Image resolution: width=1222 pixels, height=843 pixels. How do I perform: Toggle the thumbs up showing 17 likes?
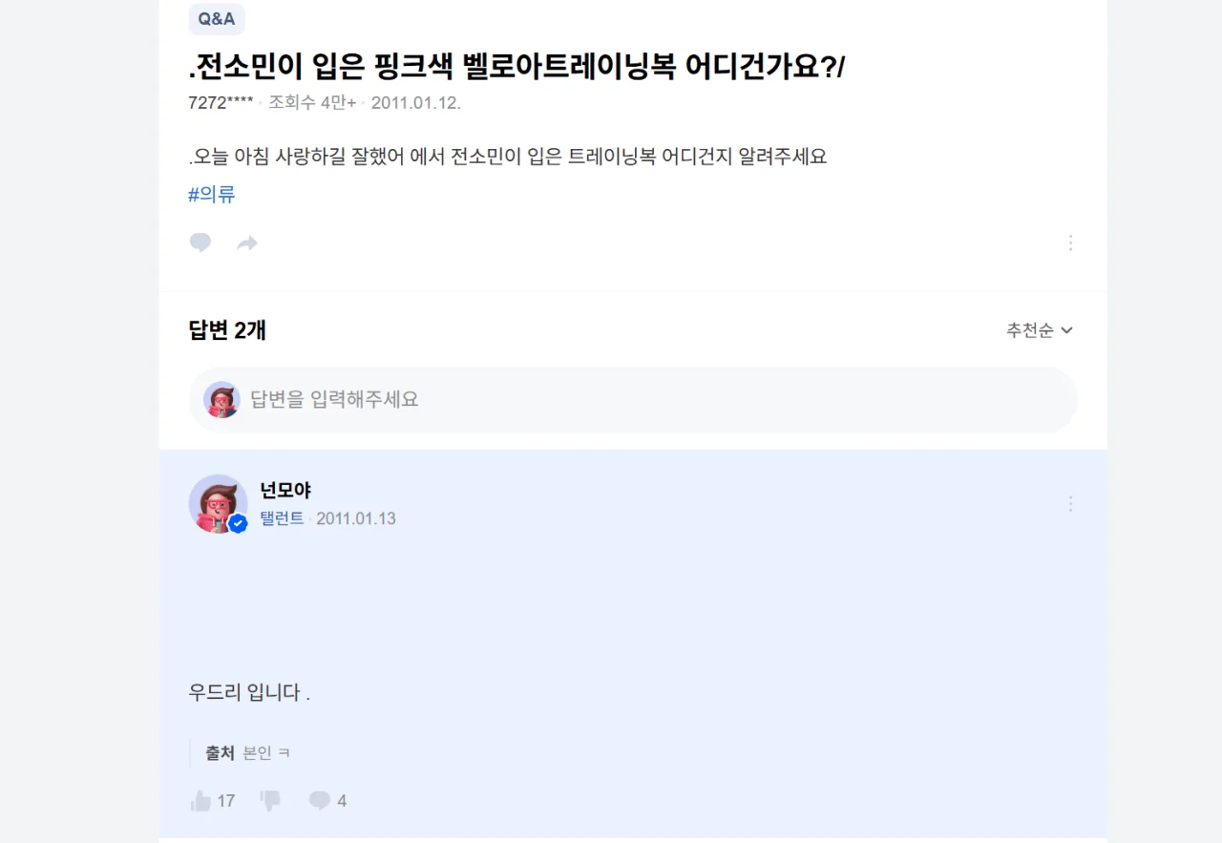tap(201, 800)
